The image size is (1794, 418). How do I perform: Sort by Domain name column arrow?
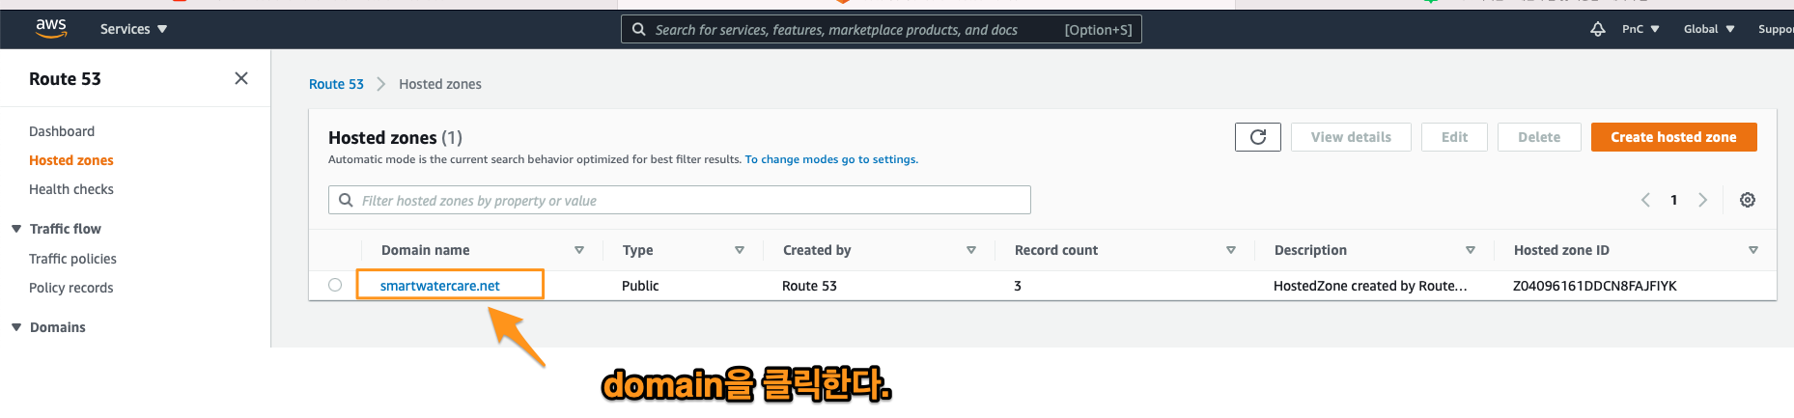tap(579, 250)
